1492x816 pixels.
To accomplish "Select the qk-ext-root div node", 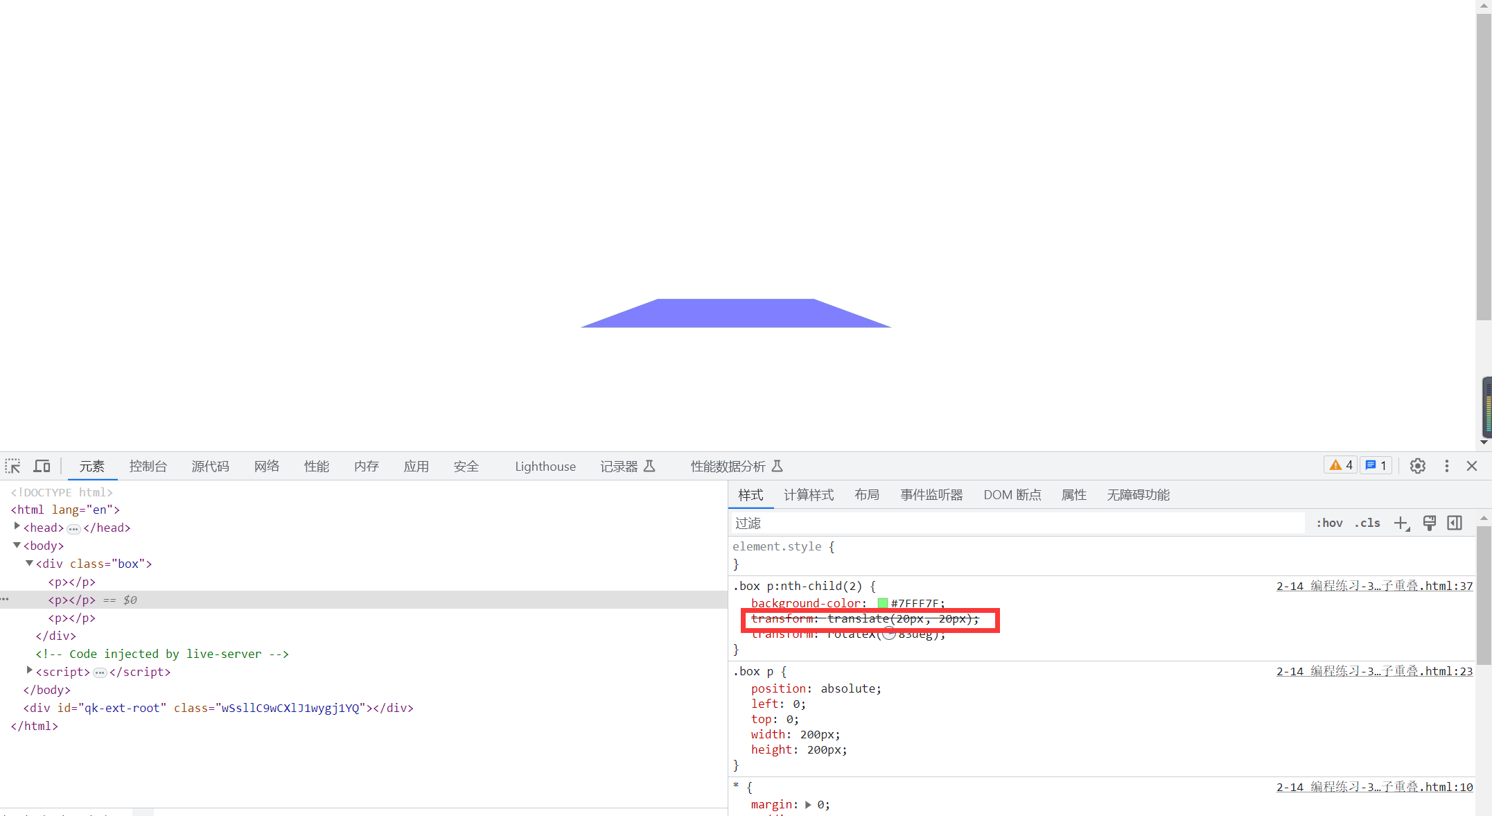I will click(218, 708).
